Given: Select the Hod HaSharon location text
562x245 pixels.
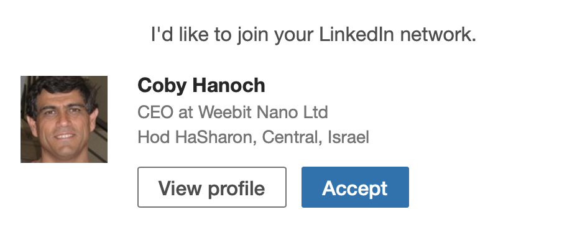Looking at the screenshot, I should [254, 137].
